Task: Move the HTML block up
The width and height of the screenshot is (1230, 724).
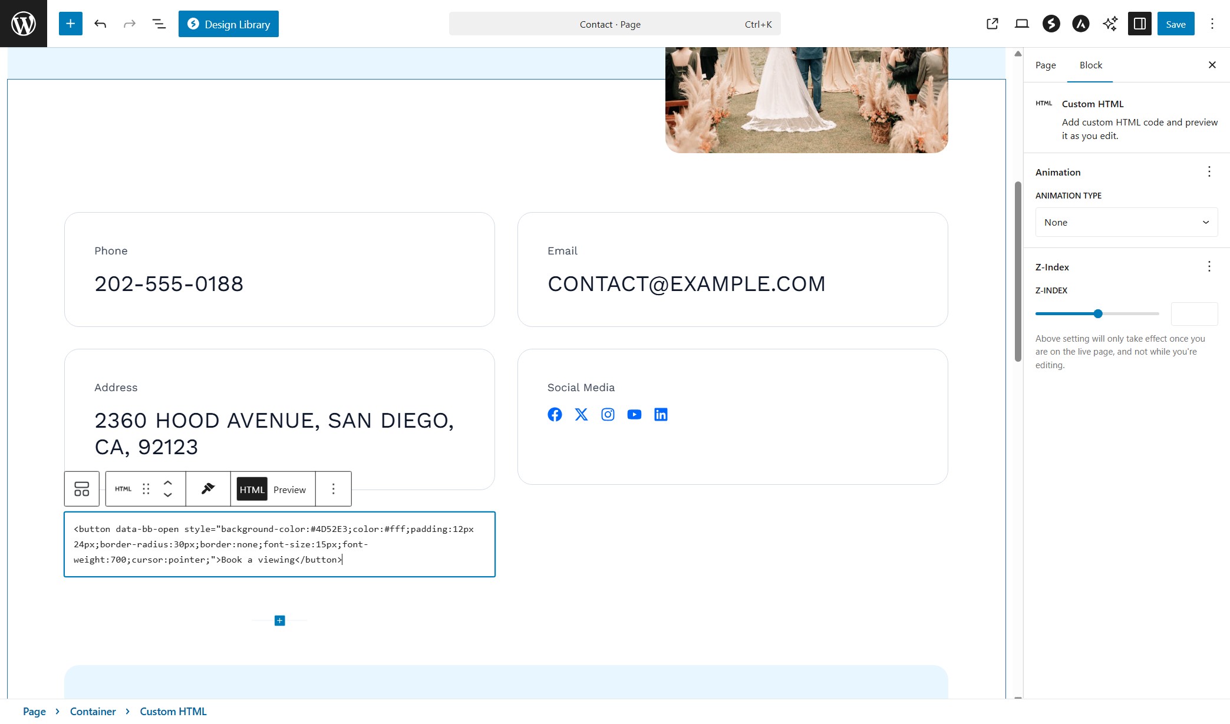Action: 168,482
